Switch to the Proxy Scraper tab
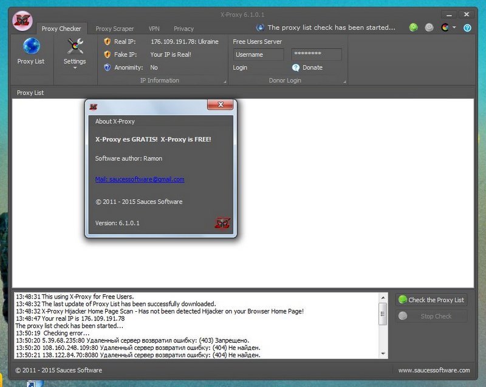Viewport: 486px width, 387px height. pos(115,29)
